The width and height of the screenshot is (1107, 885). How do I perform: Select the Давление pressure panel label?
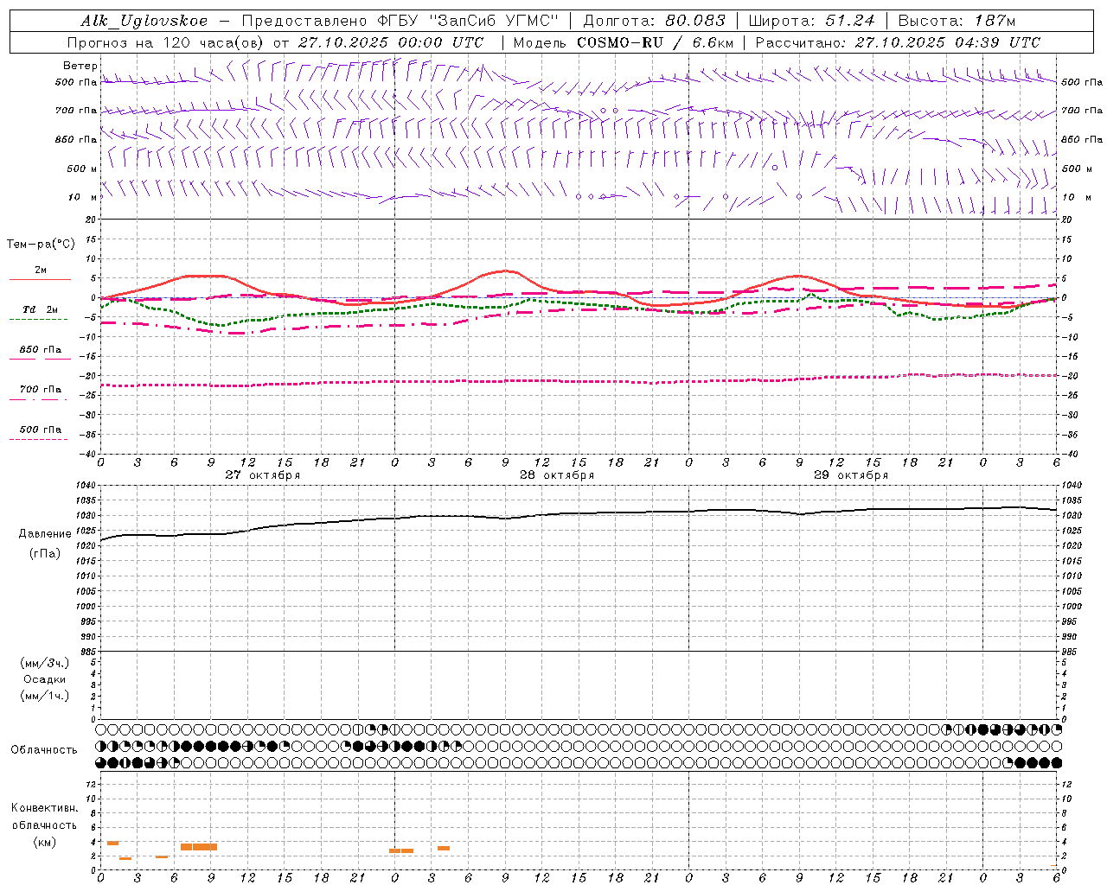[45, 534]
